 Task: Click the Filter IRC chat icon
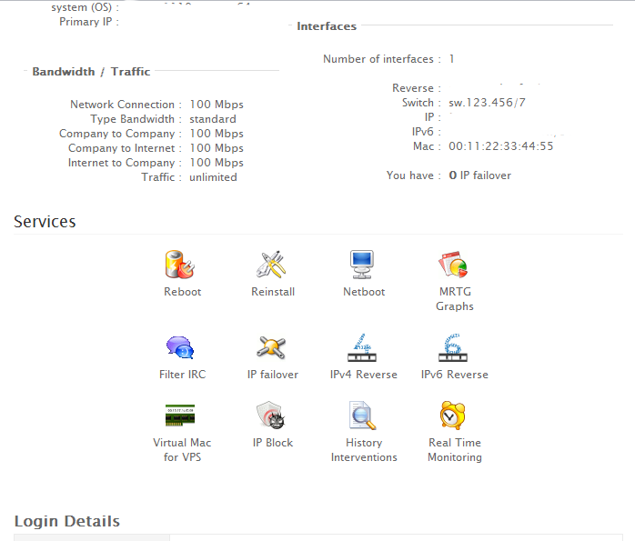tap(180, 347)
